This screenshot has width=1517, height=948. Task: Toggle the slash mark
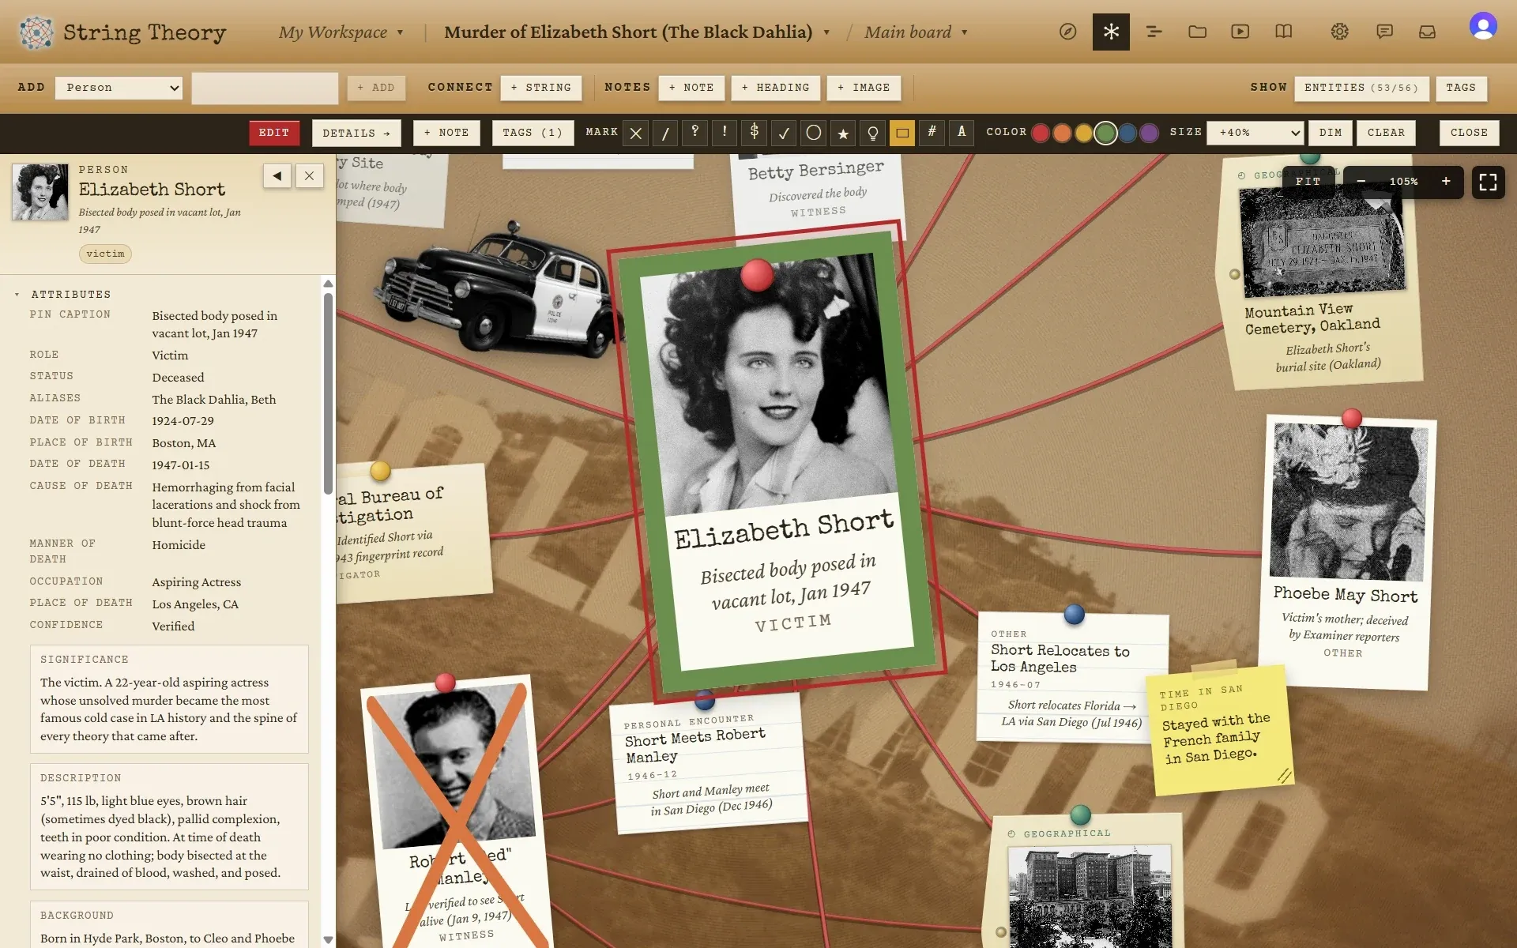(x=665, y=133)
